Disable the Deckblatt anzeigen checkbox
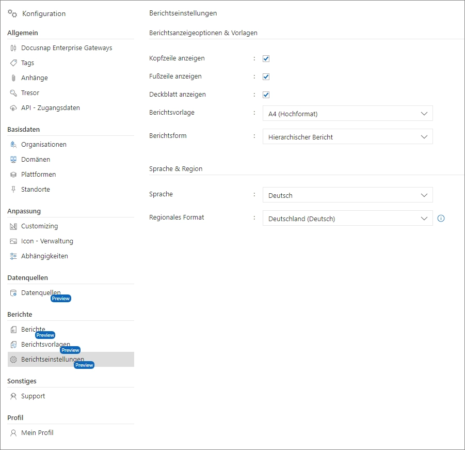This screenshot has width=465, height=450. pyautogui.click(x=266, y=95)
